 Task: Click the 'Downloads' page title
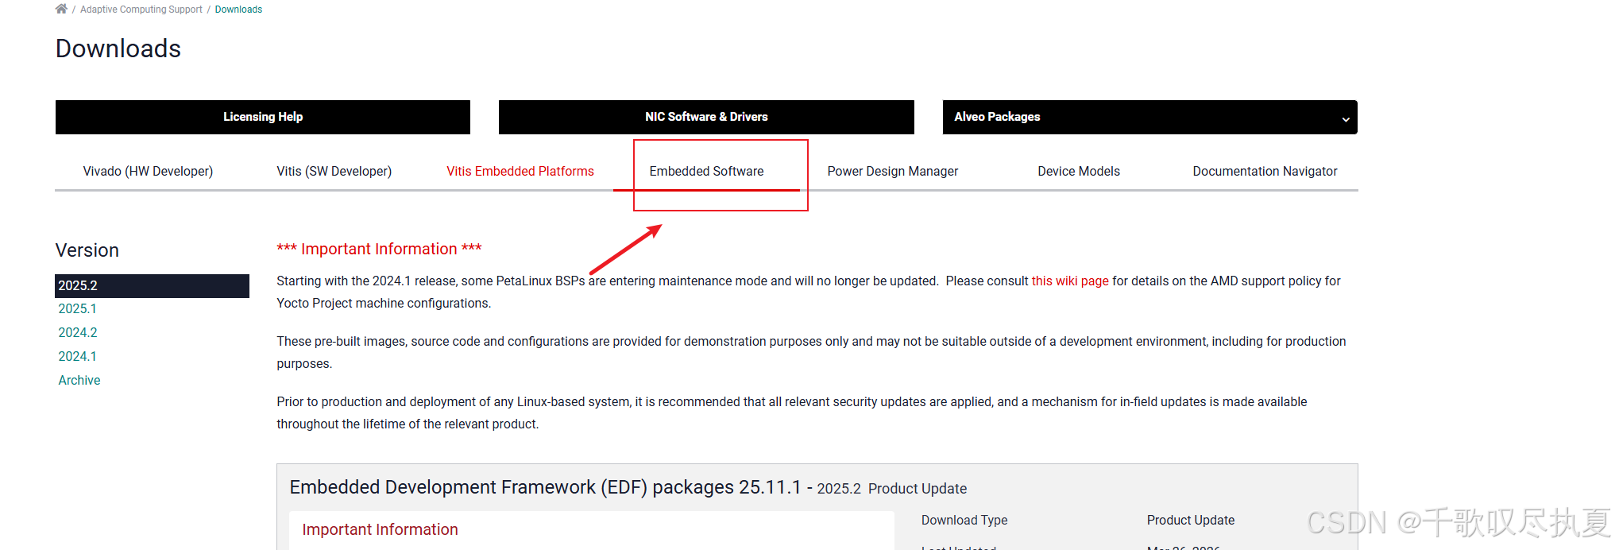click(118, 48)
